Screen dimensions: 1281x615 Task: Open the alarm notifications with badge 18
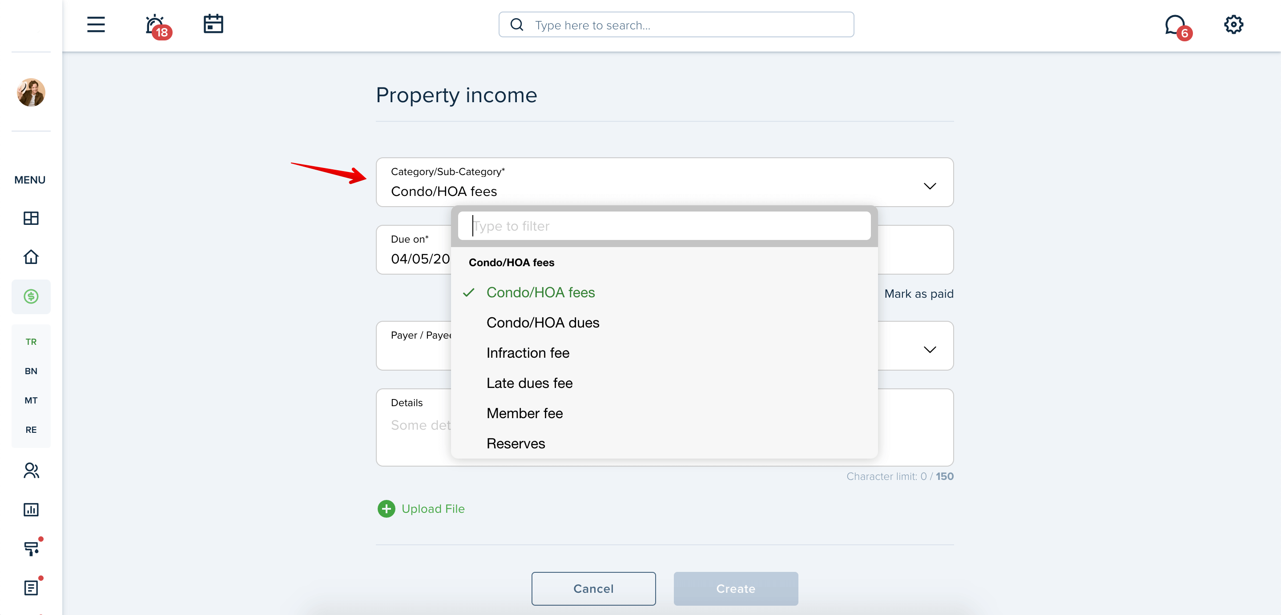click(x=157, y=26)
